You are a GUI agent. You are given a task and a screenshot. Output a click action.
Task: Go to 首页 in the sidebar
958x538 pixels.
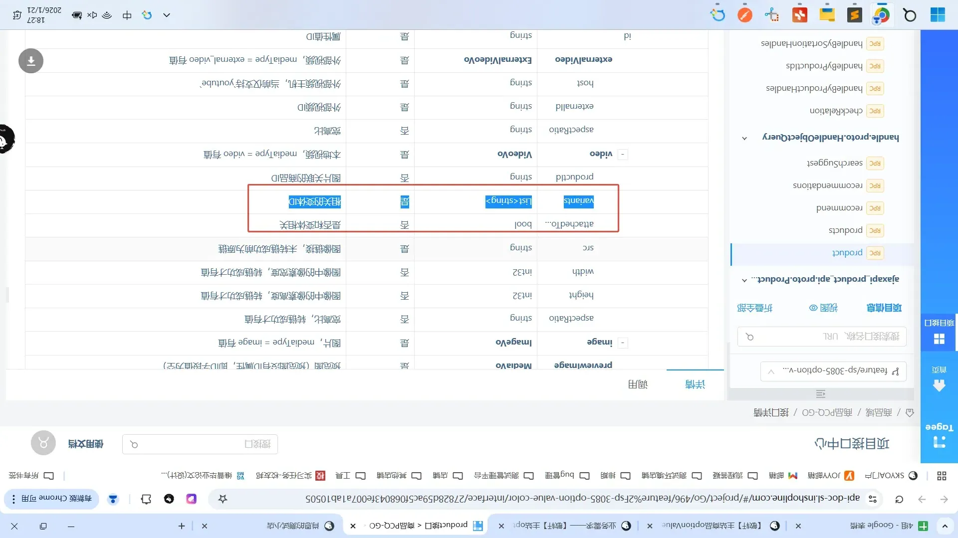[939, 378]
